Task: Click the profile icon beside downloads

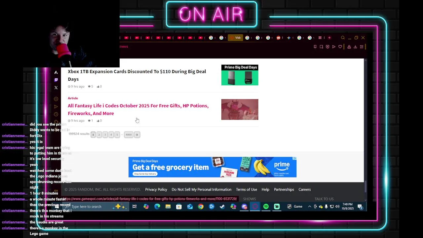Action: tap(349, 47)
